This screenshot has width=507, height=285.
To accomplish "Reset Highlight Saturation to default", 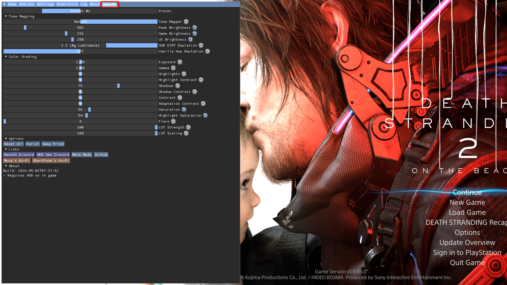I will click(206, 115).
